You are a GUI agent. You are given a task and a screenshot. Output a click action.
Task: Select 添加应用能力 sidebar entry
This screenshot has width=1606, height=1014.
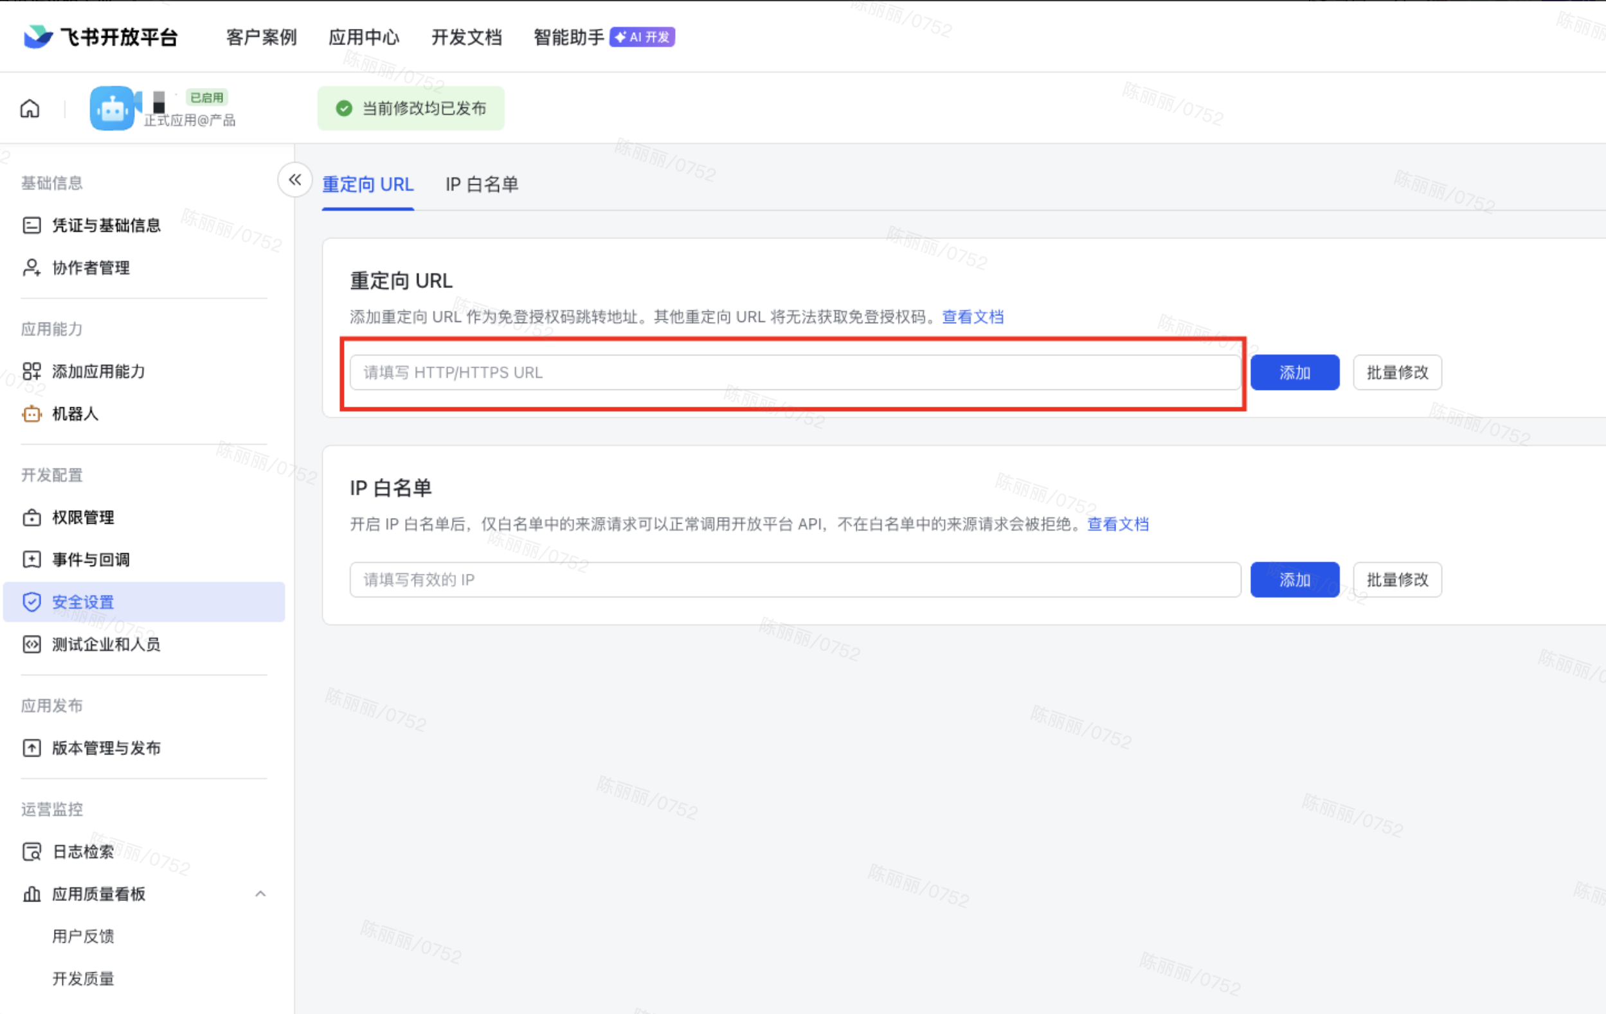pyautogui.click(x=98, y=371)
